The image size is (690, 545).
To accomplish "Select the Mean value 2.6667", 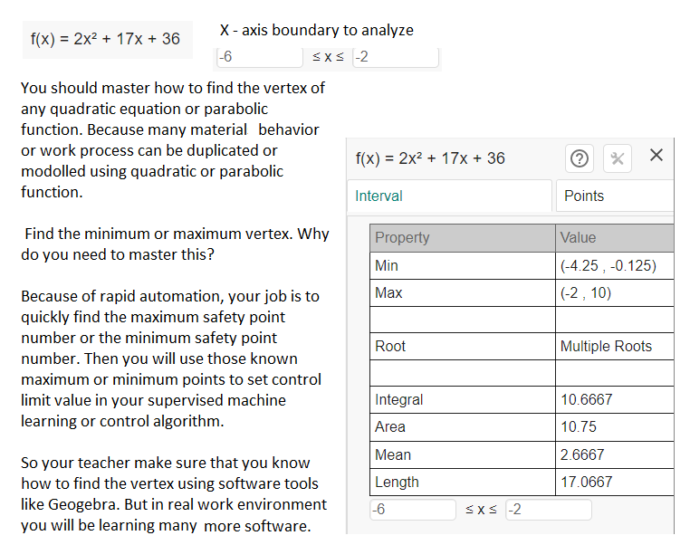I will (582, 454).
